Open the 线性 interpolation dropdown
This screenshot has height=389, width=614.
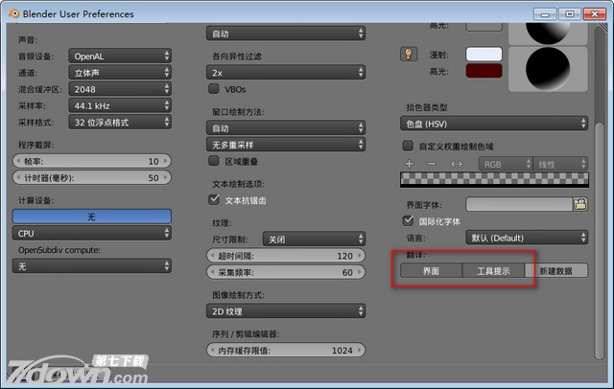[x=560, y=164]
